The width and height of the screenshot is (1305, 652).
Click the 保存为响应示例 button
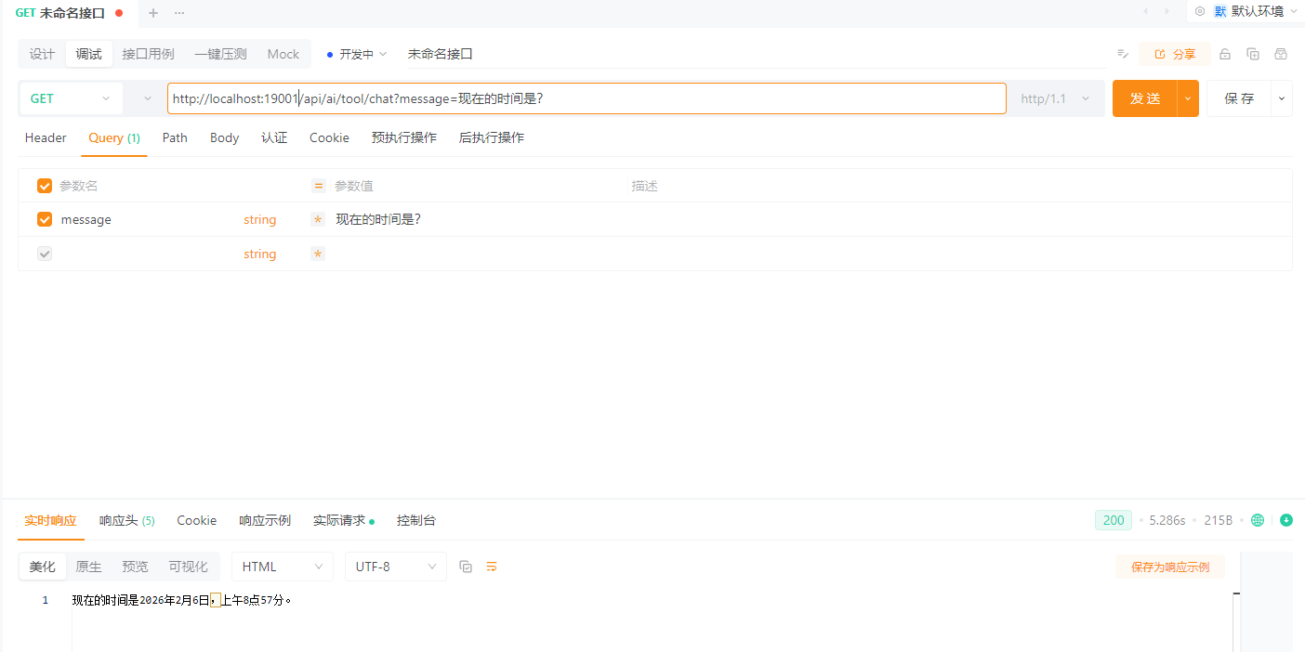coord(1169,567)
